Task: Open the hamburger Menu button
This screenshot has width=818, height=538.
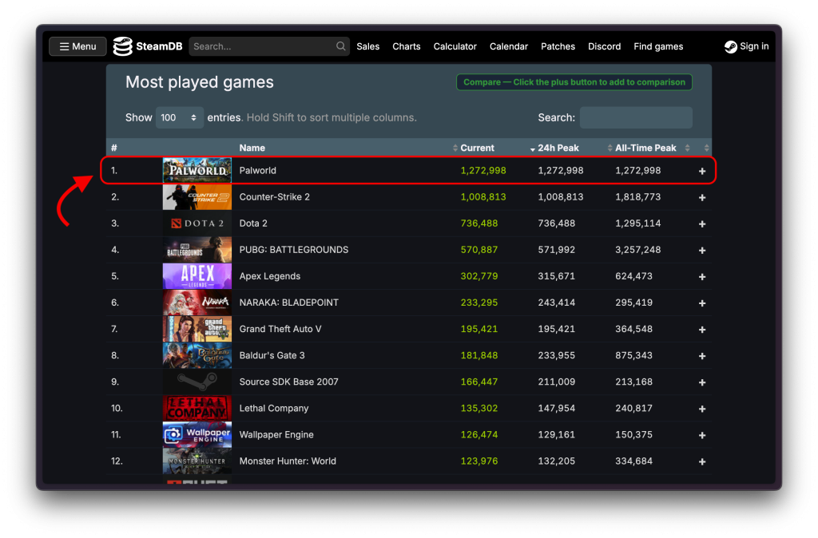Action: coord(77,46)
